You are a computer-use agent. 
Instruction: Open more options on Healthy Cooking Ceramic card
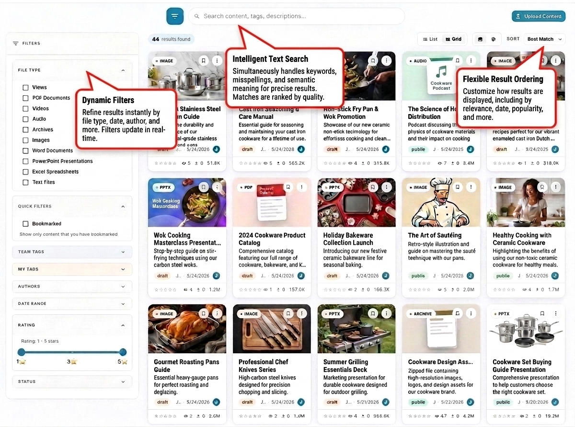click(556, 187)
